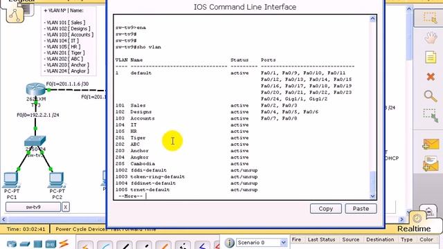Click the "205 Cambodia" VLAN row
The image size is (443, 249).
(182, 164)
